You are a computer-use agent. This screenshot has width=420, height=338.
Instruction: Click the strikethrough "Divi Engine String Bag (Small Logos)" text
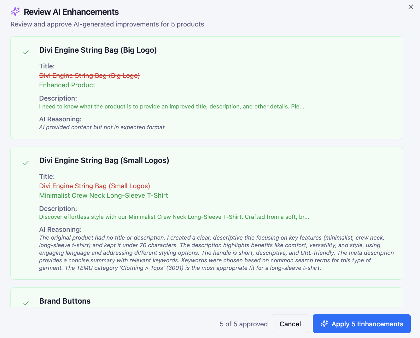[94, 186]
